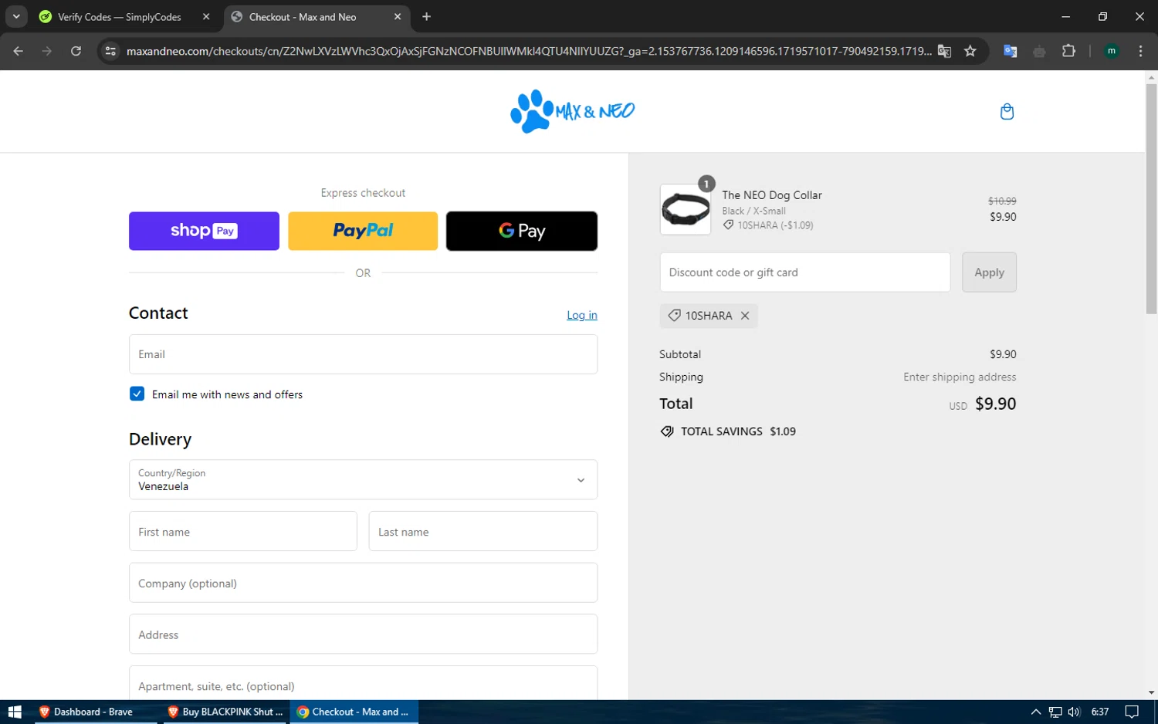Image resolution: width=1158 pixels, height=724 pixels.
Task: Click The NEO Dog Collar product name
Action: point(772,195)
